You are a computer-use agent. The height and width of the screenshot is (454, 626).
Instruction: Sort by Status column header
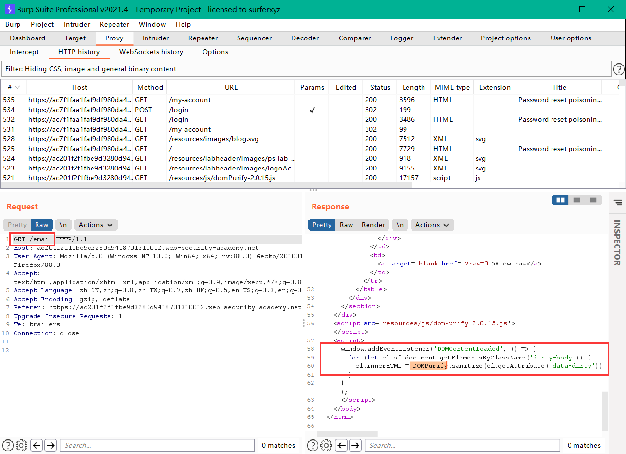click(380, 87)
